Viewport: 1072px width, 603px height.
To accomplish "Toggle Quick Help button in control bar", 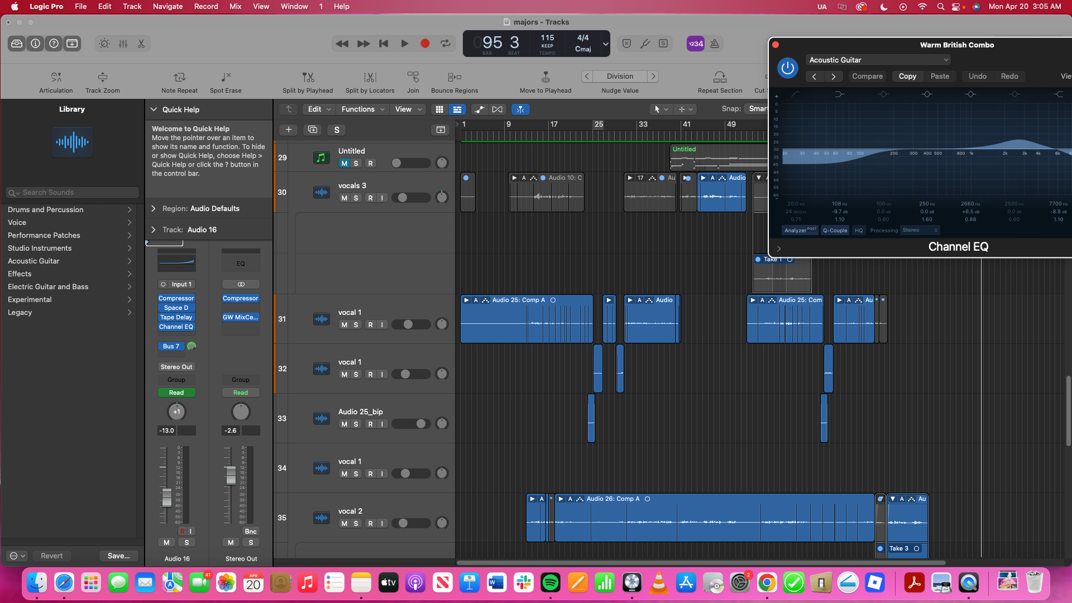I will (54, 44).
